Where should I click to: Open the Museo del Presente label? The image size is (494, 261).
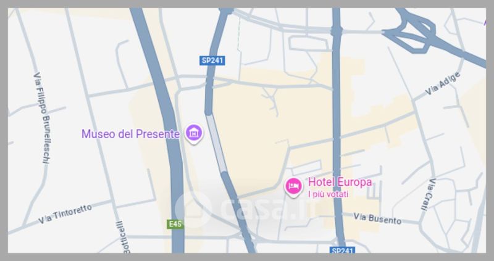point(131,134)
